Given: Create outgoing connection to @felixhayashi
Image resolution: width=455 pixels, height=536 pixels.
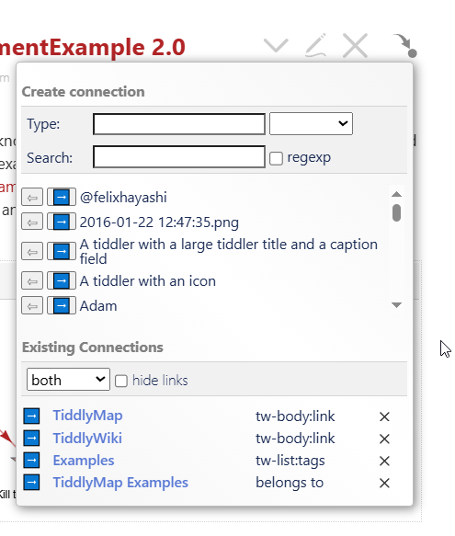Looking at the screenshot, I should tap(62, 198).
